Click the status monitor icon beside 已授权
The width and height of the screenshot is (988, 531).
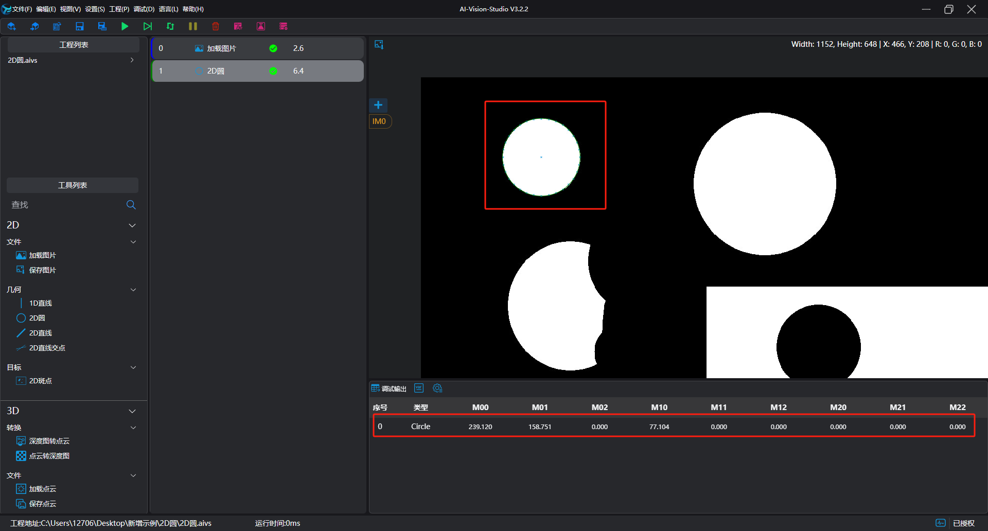pos(941,523)
